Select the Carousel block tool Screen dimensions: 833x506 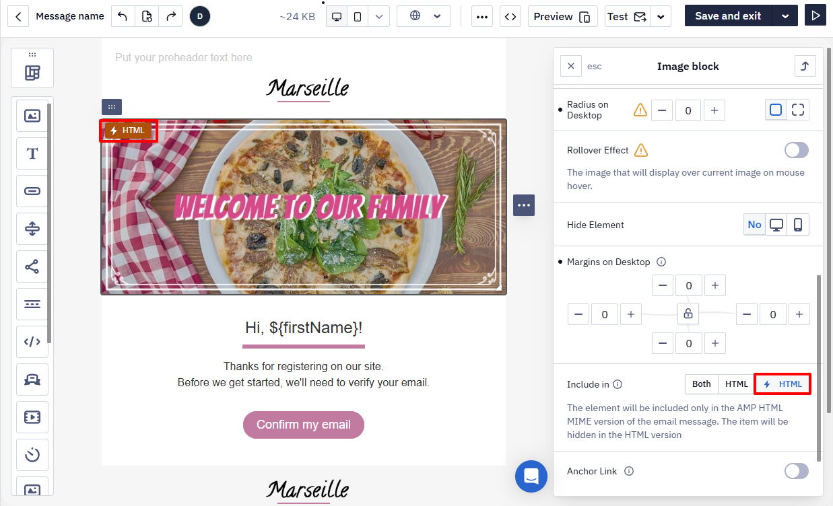tap(32, 379)
